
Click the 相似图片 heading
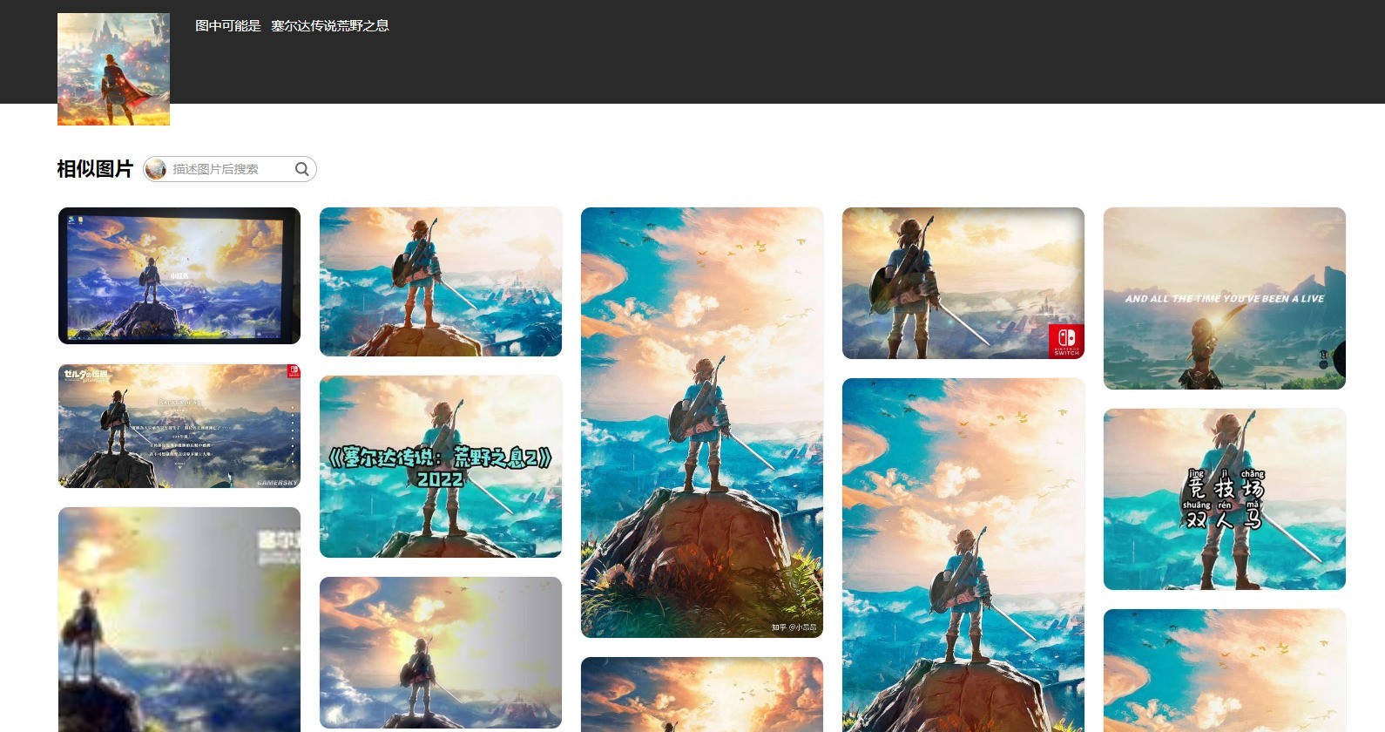[x=95, y=169]
